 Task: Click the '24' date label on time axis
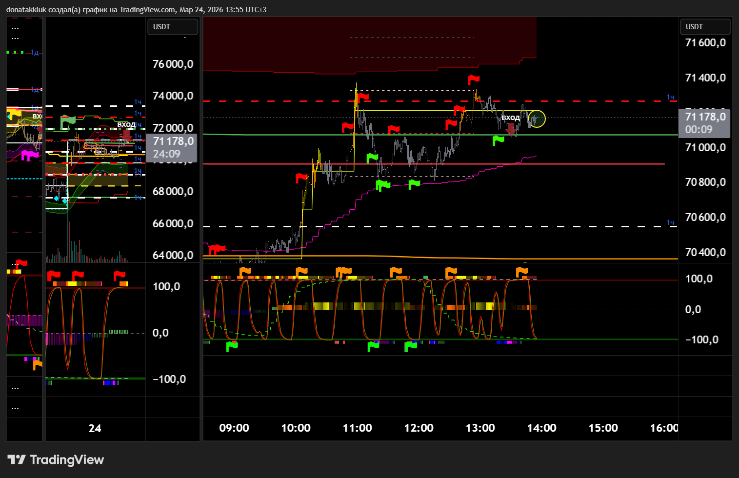pos(95,428)
